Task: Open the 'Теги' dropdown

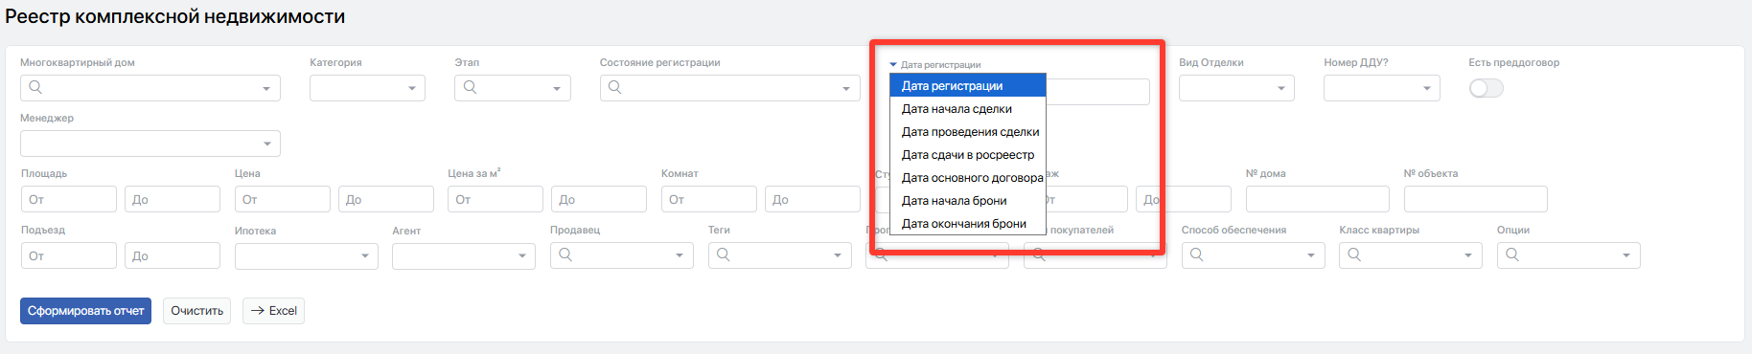Action: coord(780,255)
